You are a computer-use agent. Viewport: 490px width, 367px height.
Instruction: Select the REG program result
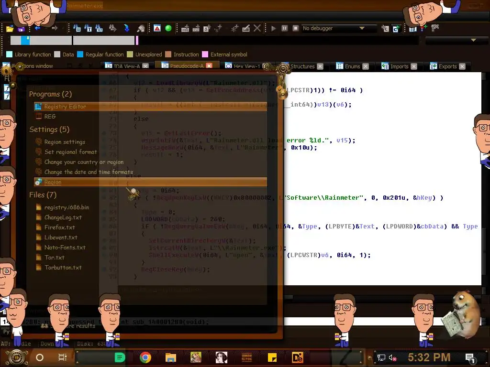coord(50,117)
